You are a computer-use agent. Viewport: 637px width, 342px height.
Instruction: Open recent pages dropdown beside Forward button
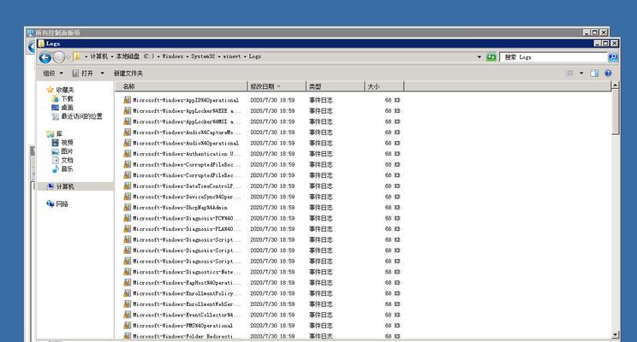point(68,57)
